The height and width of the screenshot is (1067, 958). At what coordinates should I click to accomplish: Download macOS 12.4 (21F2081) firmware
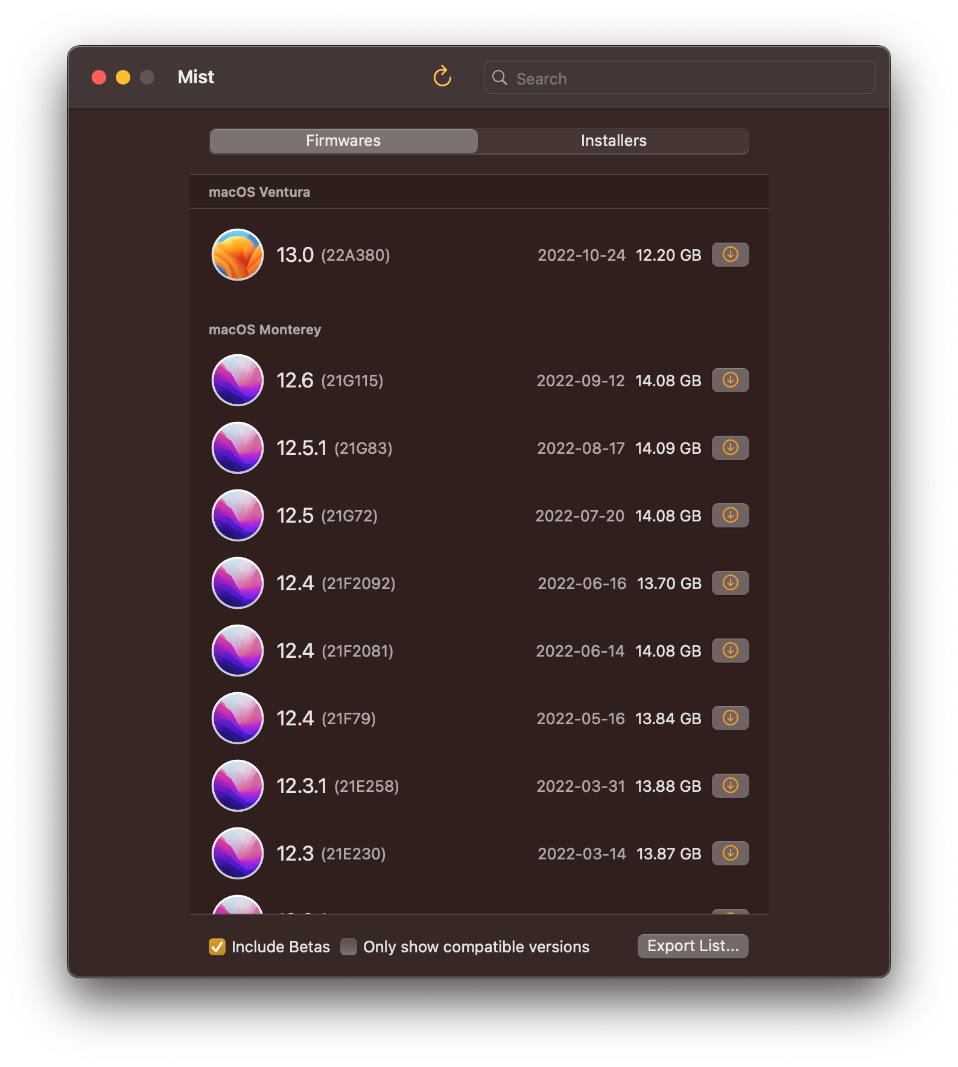coord(730,651)
